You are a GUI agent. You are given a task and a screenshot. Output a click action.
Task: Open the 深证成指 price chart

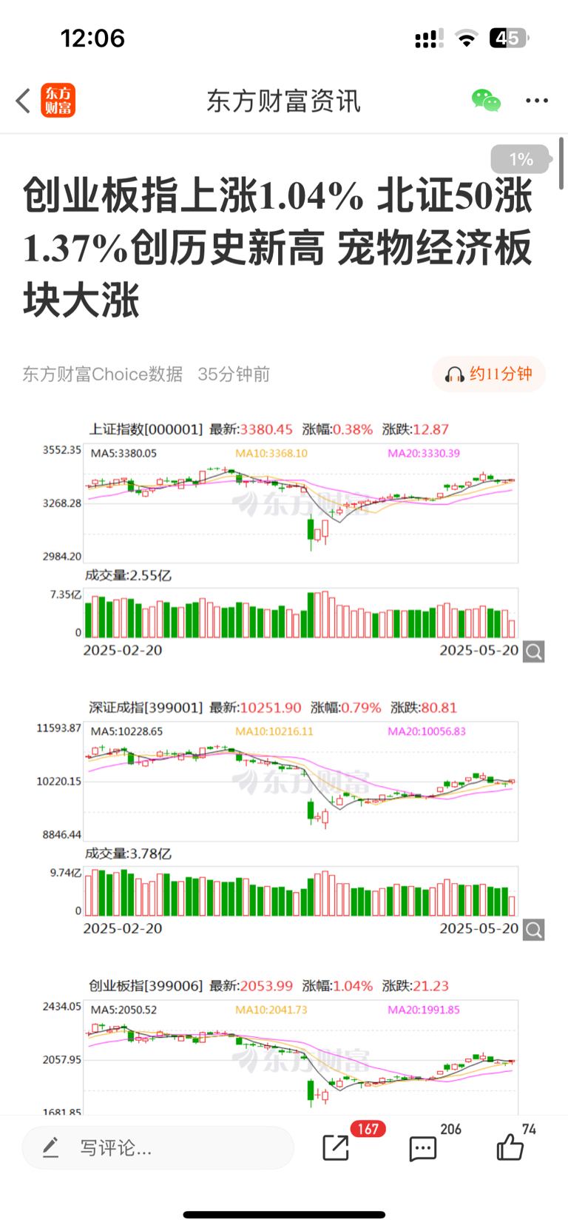[x=301, y=781]
